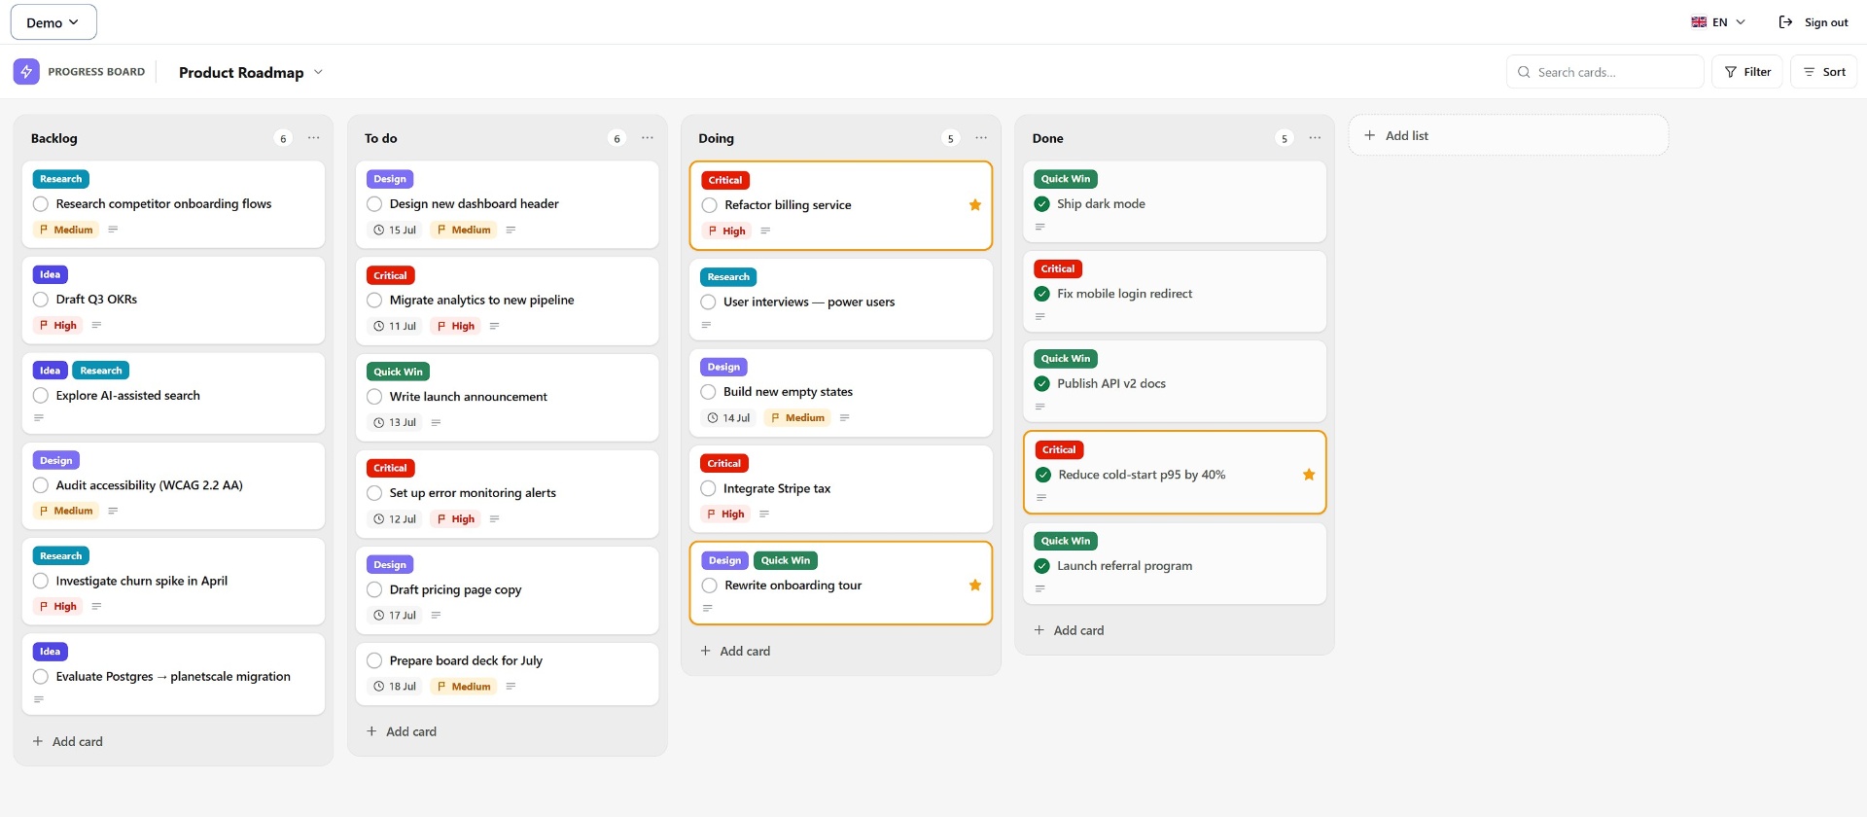Viewport: 1867px width, 817px height.
Task: Open the Done list three-dot menu
Action: tap(1315, 138)
